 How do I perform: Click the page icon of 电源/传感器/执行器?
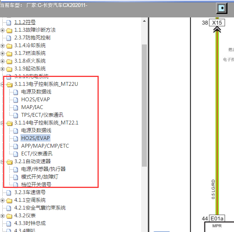click(16, 169)
